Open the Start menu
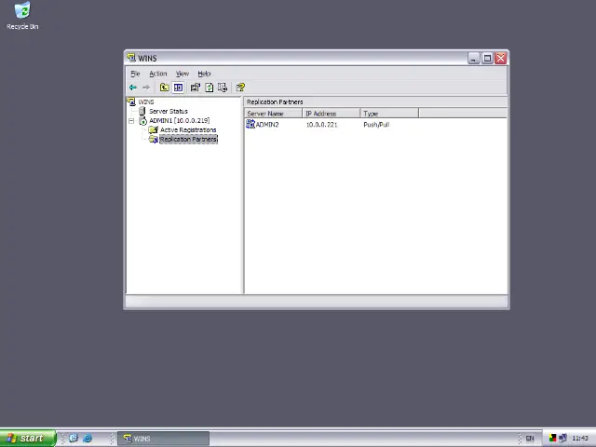 pos(28,439)
